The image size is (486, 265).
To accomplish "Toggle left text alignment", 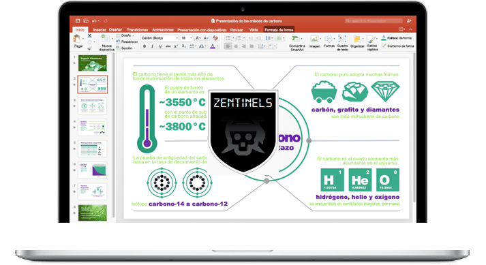I will click(228, 46).
